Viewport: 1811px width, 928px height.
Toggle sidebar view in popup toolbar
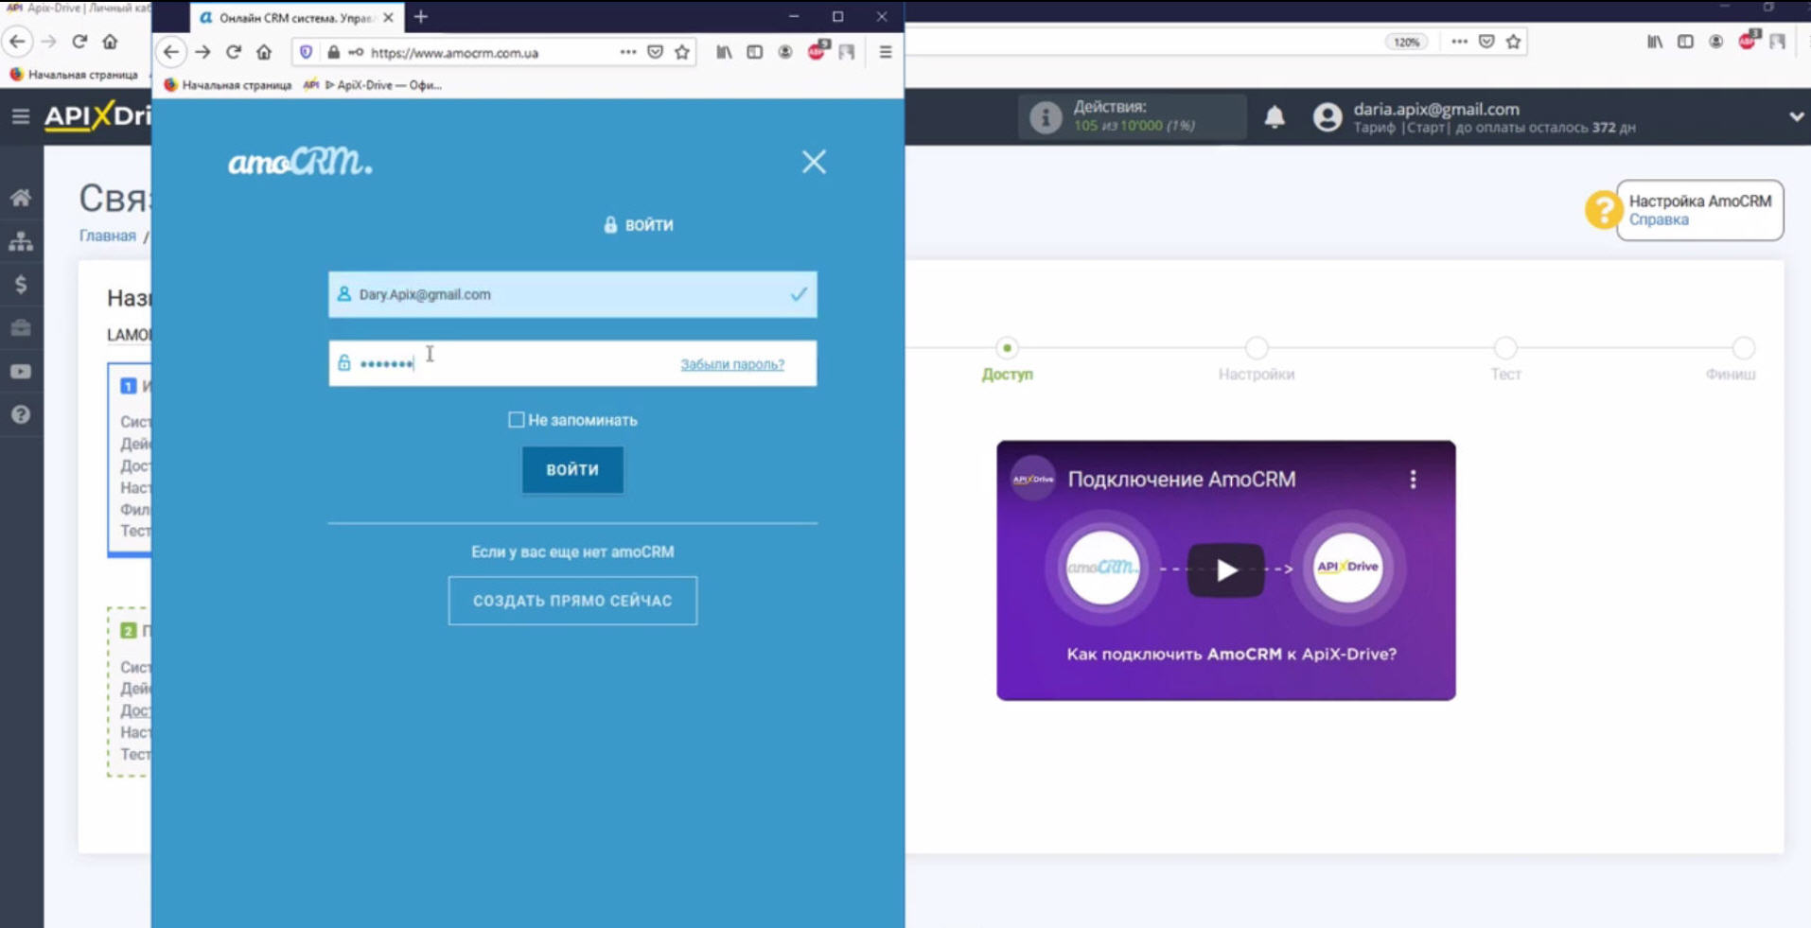[x=754, y=52]
